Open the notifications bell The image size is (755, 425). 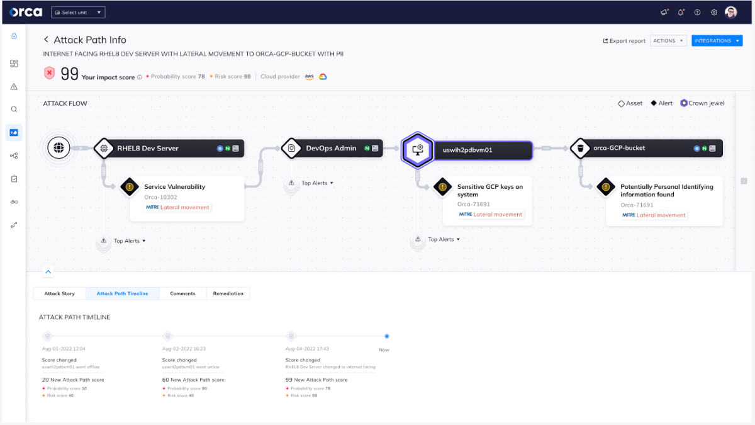click(x=681, y=12)
